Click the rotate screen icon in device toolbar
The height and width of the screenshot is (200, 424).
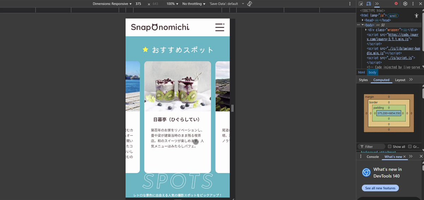tap(250, 4)
